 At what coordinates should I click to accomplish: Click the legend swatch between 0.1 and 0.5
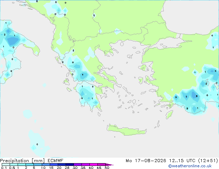6,165
